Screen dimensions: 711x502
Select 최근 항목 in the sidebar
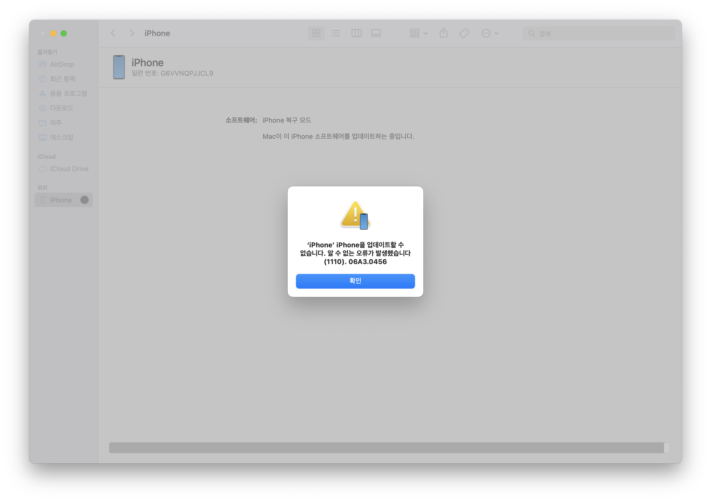point(63,79)
